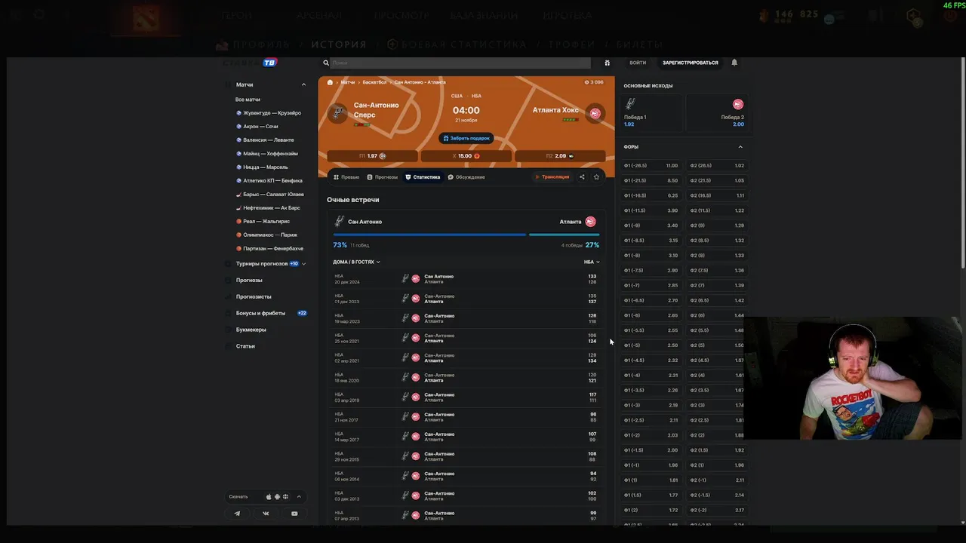Open notifications via the bell icon
Screen dimensions: 966x543
tap(734, 63)
